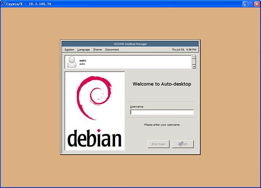Click the Debian logo image
The width and height of the screenshot is (261, 188).
[95, 111]
